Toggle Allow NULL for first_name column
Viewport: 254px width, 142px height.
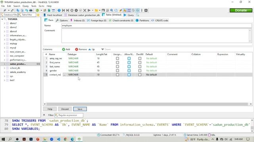pos(129,62)
